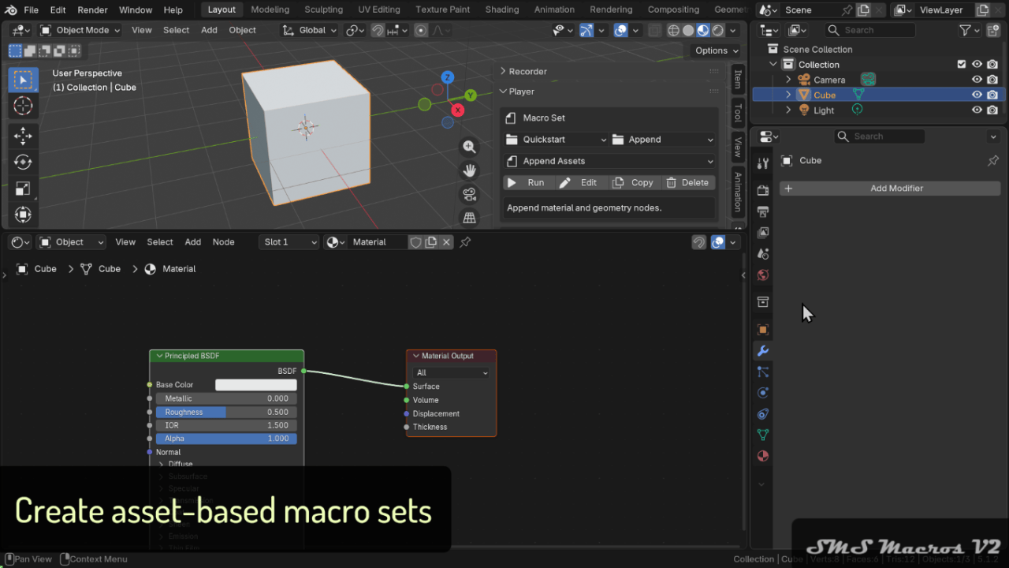Image resolution: width=1009 pixels, height=568 pixels.
Task: Open the Render properties tab icon
Action: 763,190
